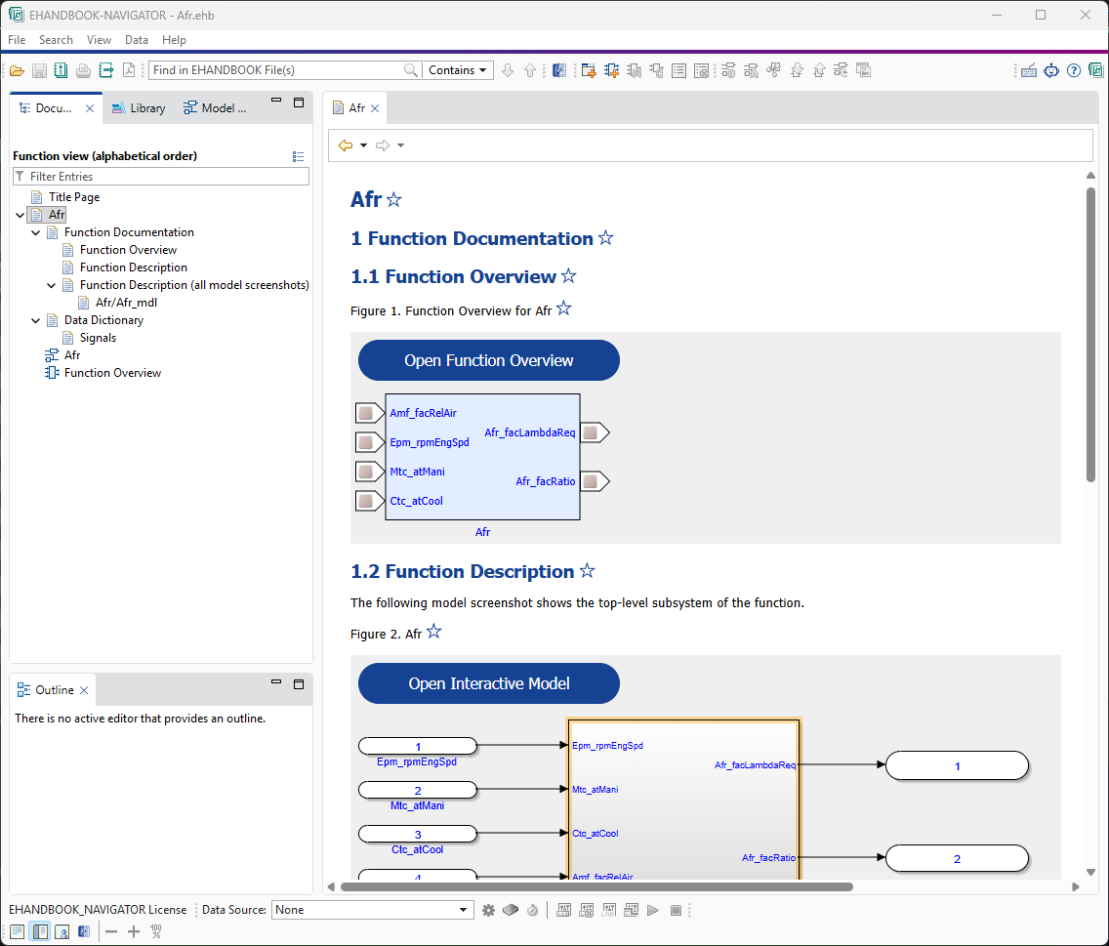1109x946 pixels.
Task: Close the Outline panel tab
Action: tap(84, 690)
